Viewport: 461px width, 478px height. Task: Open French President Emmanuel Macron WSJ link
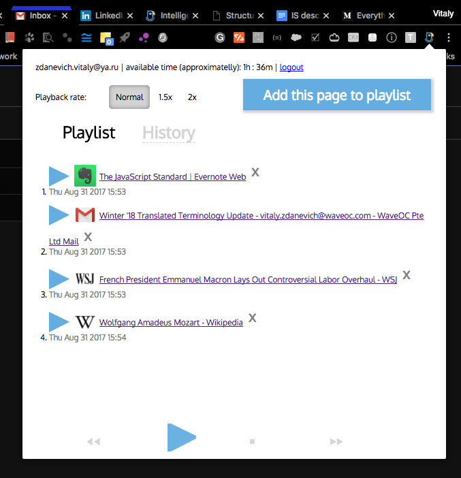[x=248, y=280]
